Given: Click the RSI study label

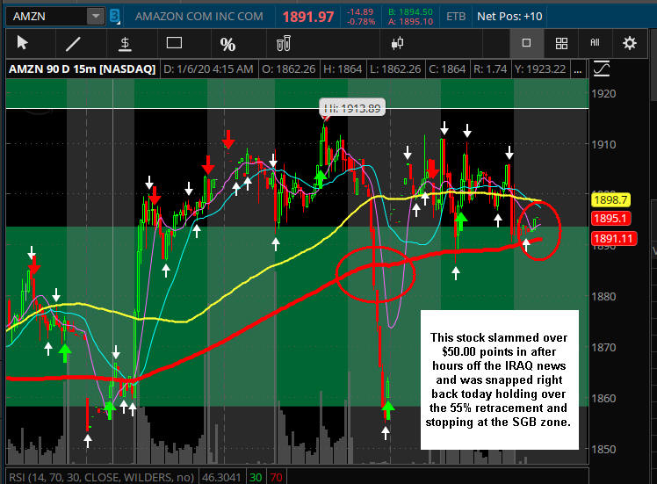Looking at the screenshot, I should pos(101,477).
